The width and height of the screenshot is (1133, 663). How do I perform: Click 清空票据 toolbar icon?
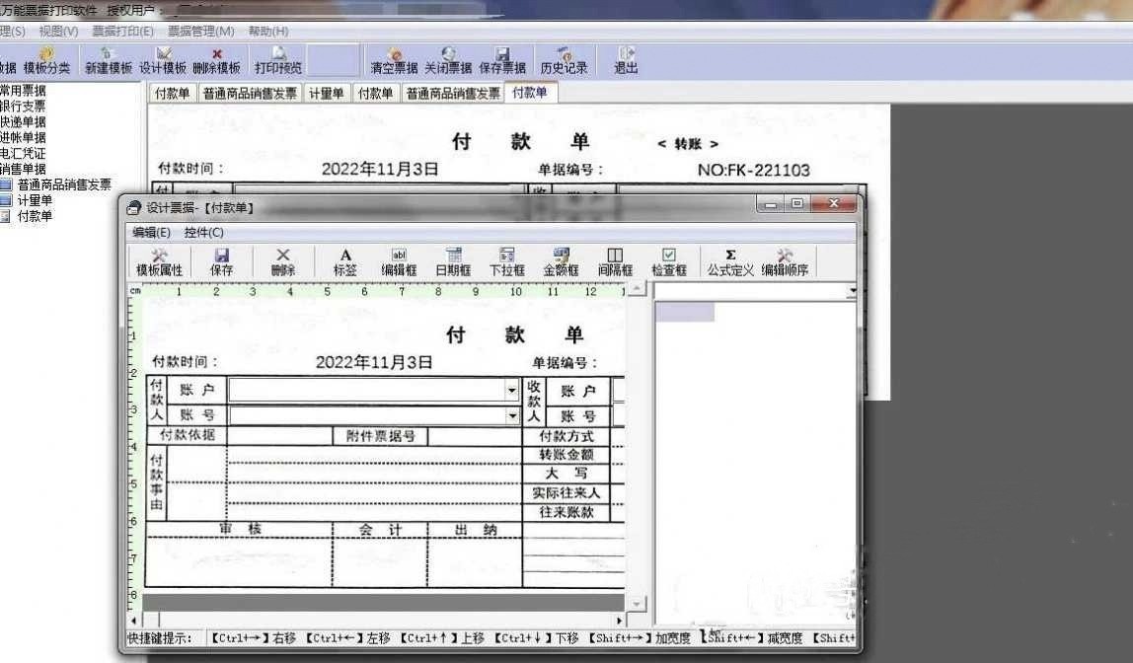tap(394, 60)
